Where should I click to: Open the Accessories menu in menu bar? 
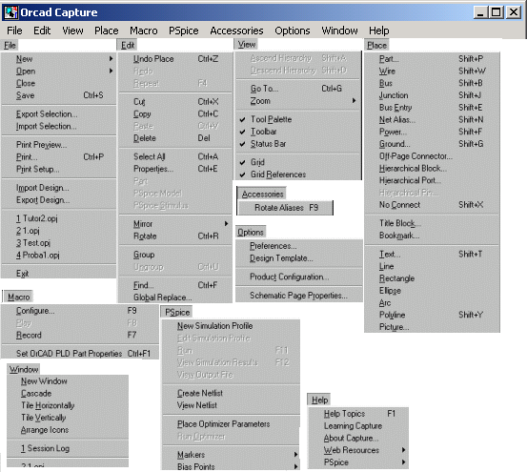click(x=236, y=31)
